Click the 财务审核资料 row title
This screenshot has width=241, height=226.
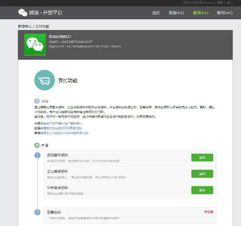57,188
